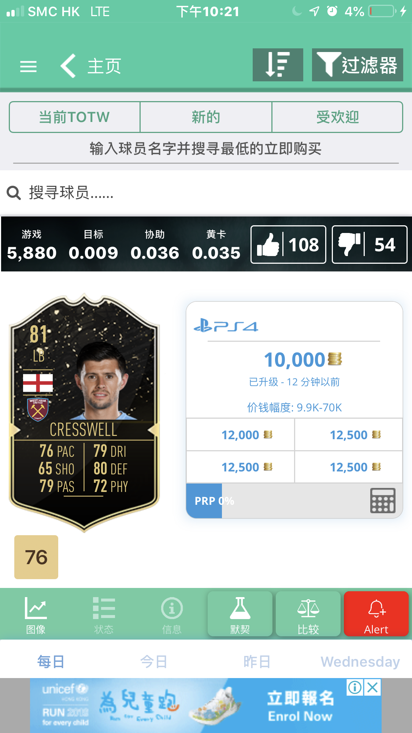This screenshot has width=412, height=733.
Task: Open the sort order button
Action: pyautogui.click(x=278, y=65)
